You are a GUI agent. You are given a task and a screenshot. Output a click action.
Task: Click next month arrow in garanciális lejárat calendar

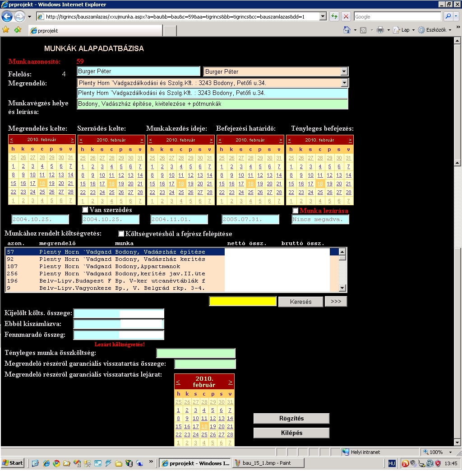pyautogui.click(x=230, y=382)
